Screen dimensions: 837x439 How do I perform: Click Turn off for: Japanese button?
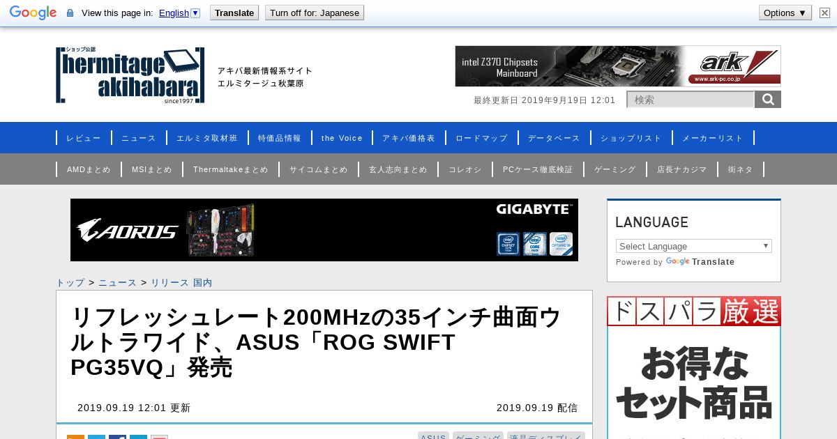(x=315, y=13)
